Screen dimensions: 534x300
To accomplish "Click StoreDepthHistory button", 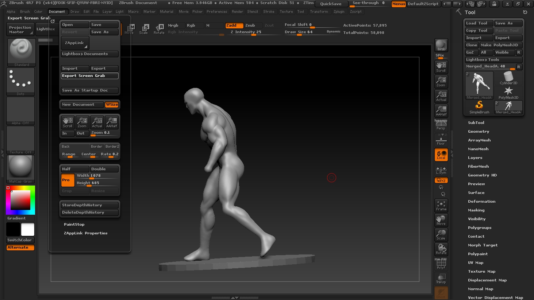I will [x=90, y=205].
